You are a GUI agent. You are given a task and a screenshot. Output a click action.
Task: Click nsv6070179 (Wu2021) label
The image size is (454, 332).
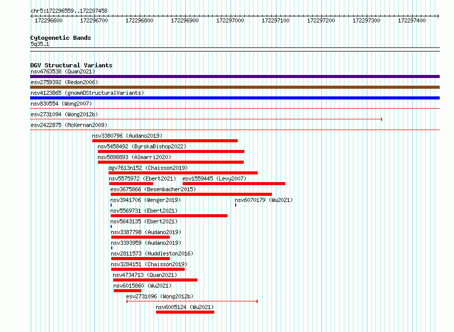point(264,200)
